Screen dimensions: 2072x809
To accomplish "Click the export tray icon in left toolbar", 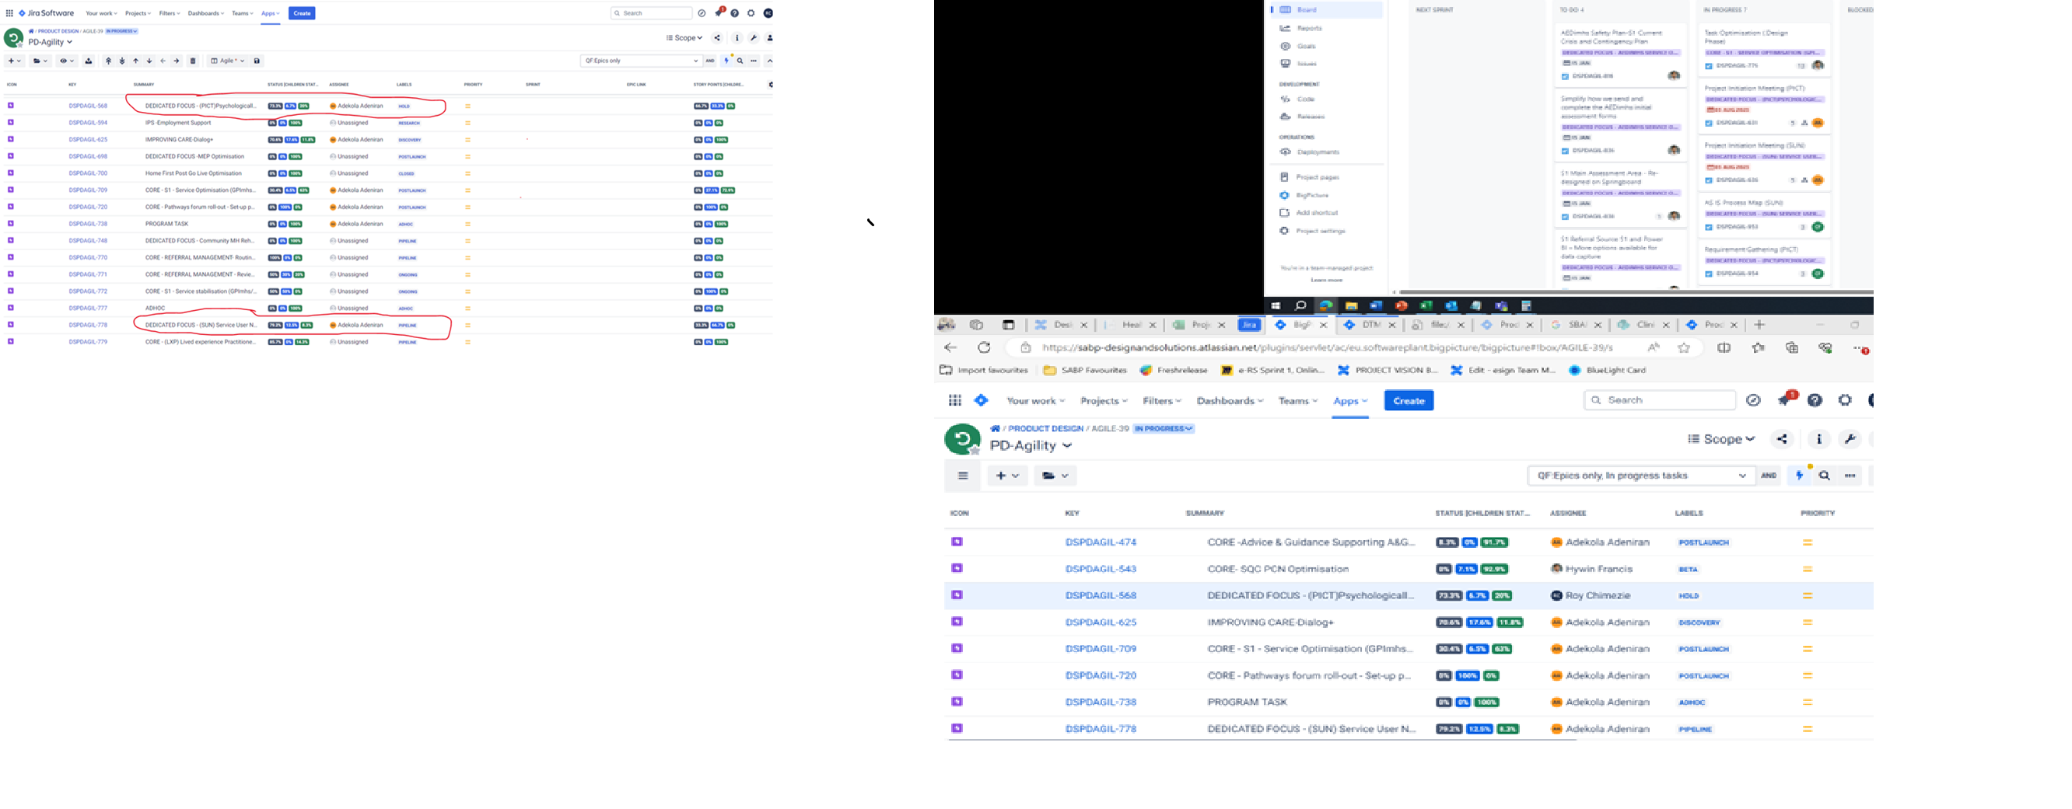I will (x=89, y=61).
